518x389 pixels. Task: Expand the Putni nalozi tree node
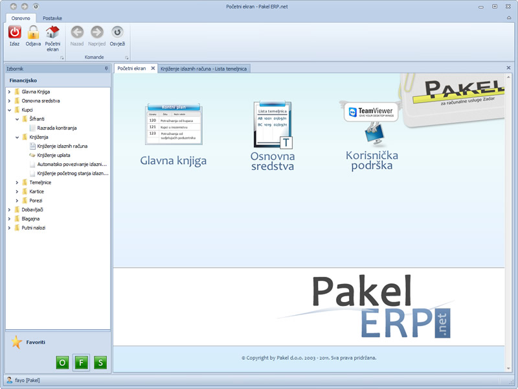(9, 228)
